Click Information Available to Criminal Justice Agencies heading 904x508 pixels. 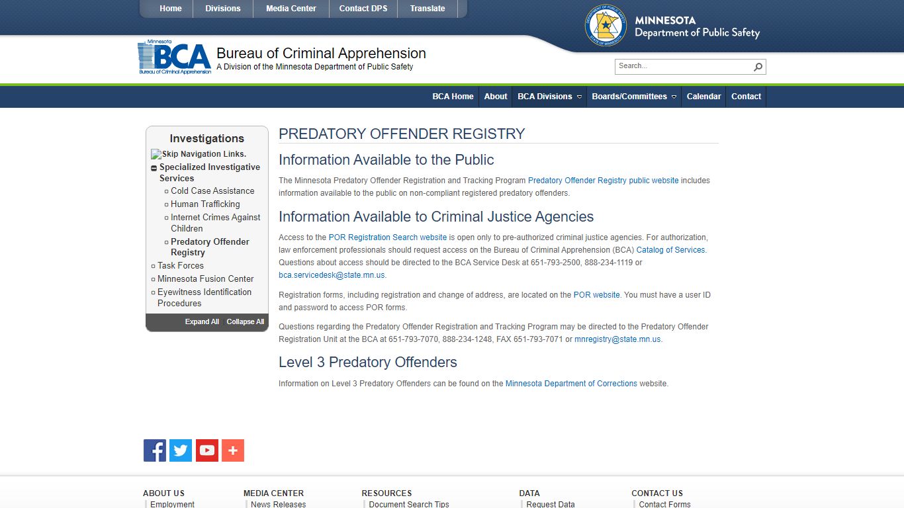pyautogui.click(x=436, y=217)
